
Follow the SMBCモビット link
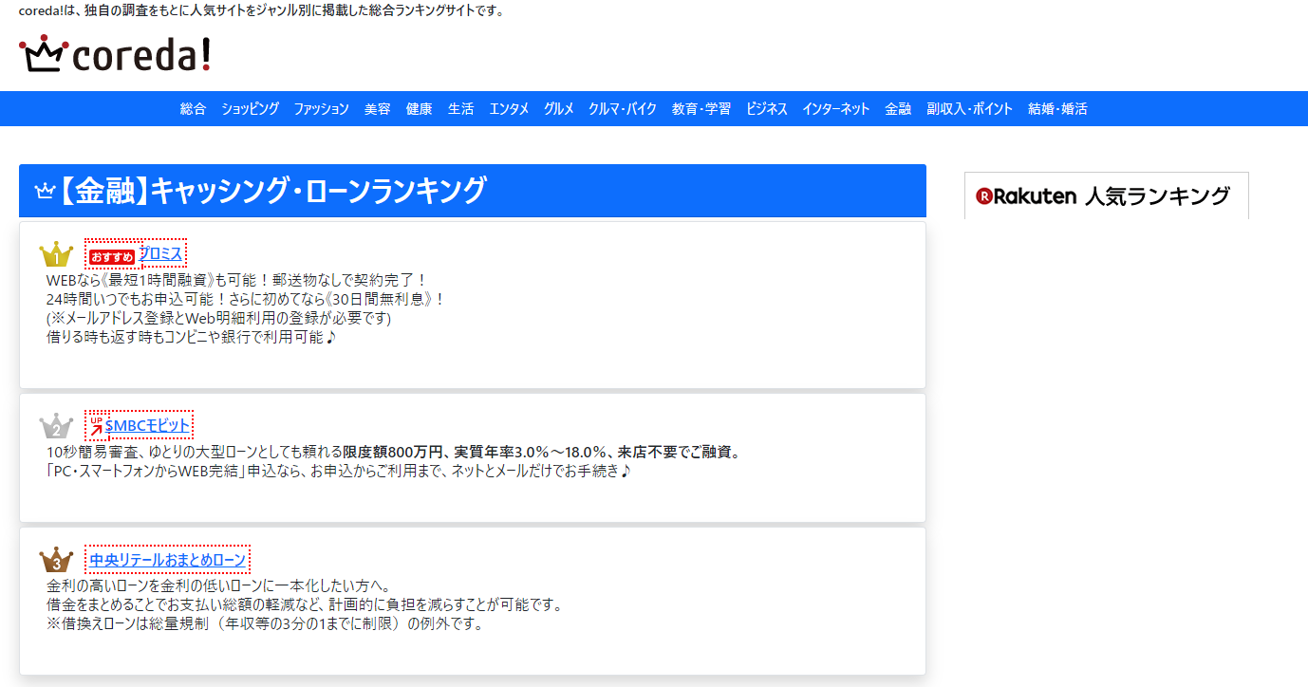click(147, 425)
